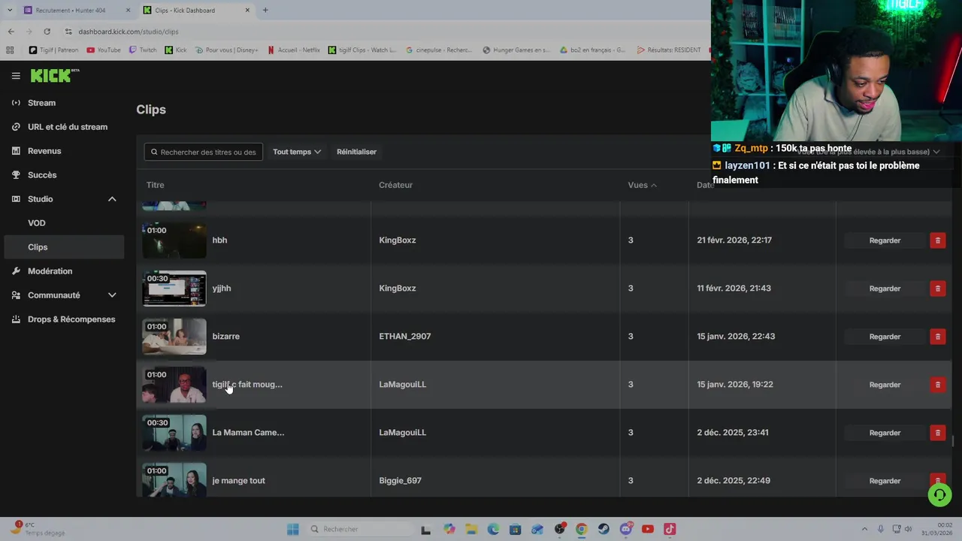Open the Tout temps time filter dropdown
This screenshot has height=541, width=962.
point(297,152)
